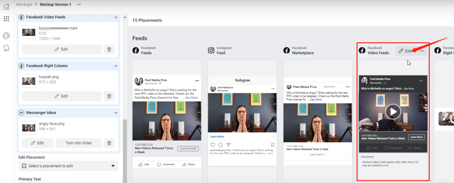Click Learn More in Video Feeds preview
This screenshot has height=183, width=454.
pyautogui.click(x=416, y=137)
